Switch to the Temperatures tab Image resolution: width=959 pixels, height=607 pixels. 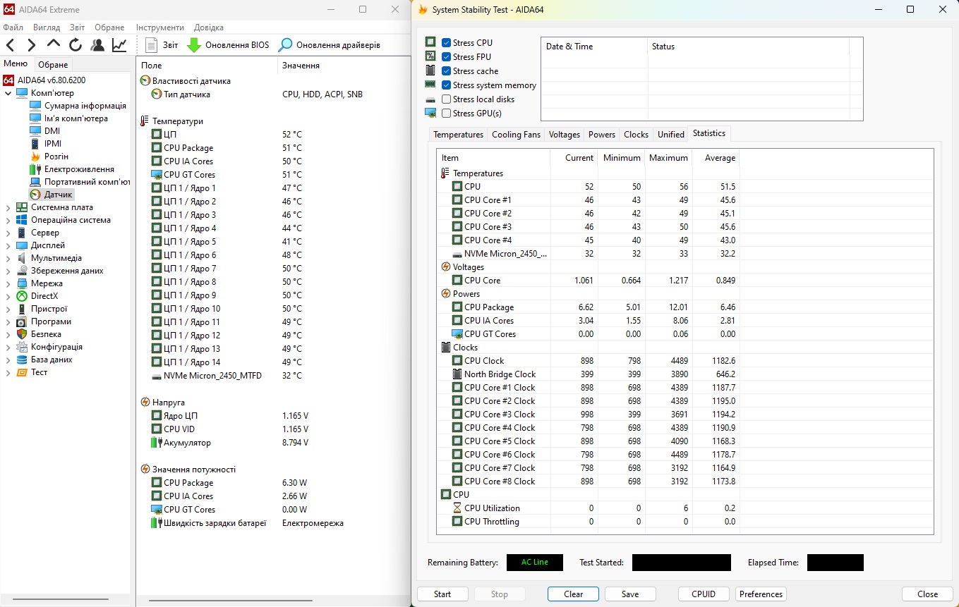pyautogui.click(x=459, y=135)
